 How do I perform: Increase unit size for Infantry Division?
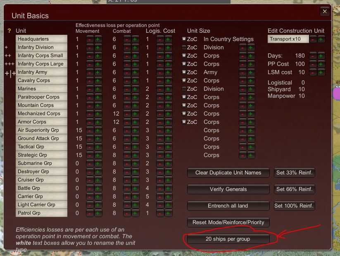point(251,48)
